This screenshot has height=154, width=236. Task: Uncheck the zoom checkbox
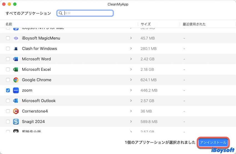pyautogui.click(x=8, y=90)
